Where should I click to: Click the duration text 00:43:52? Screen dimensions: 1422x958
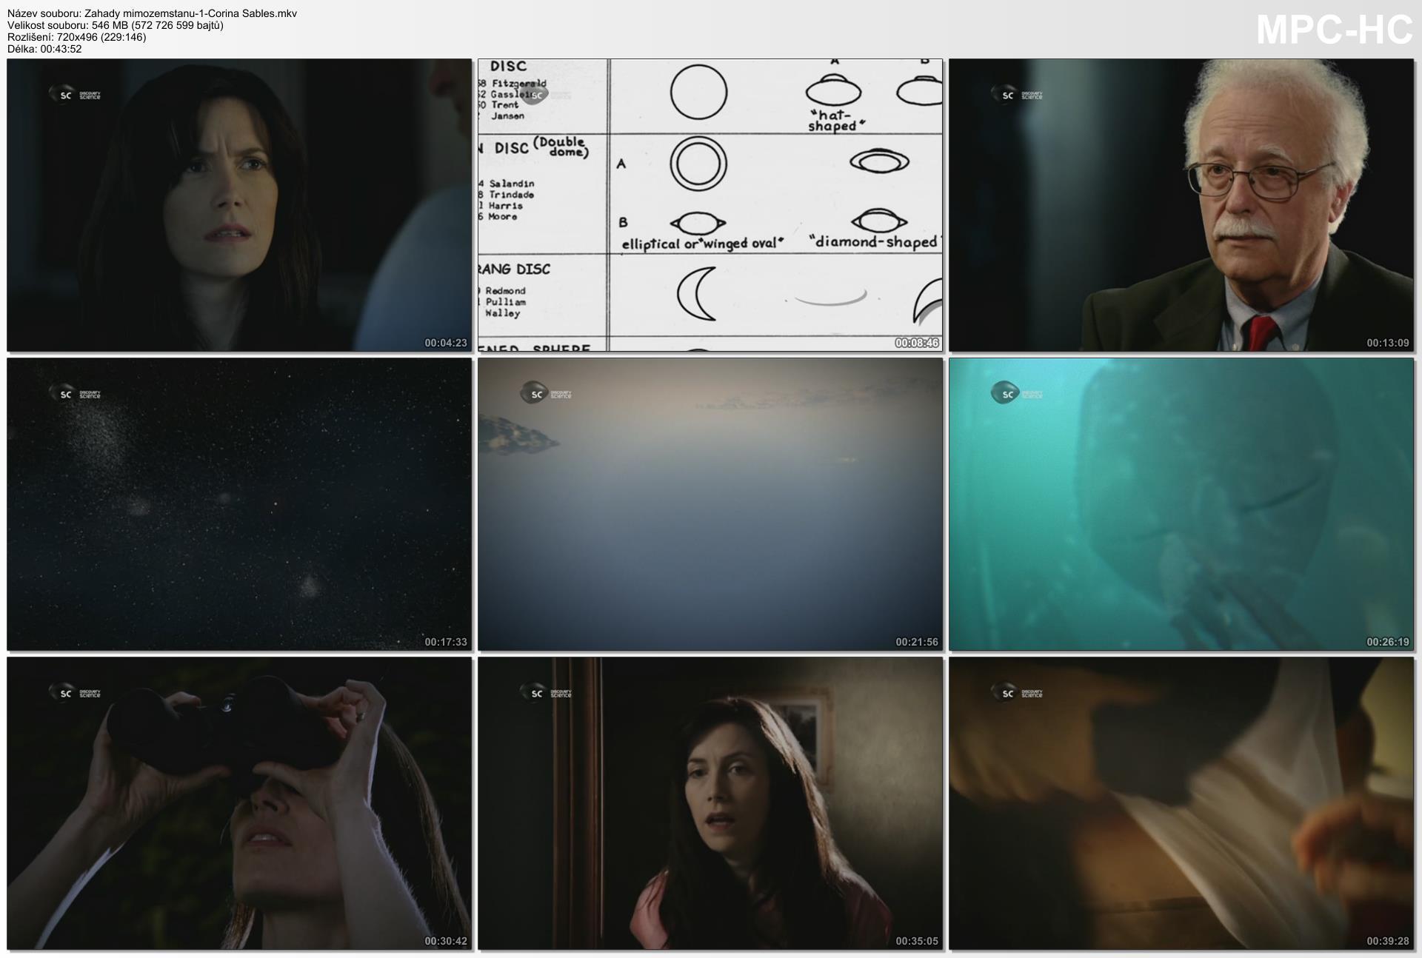point(61,49)
